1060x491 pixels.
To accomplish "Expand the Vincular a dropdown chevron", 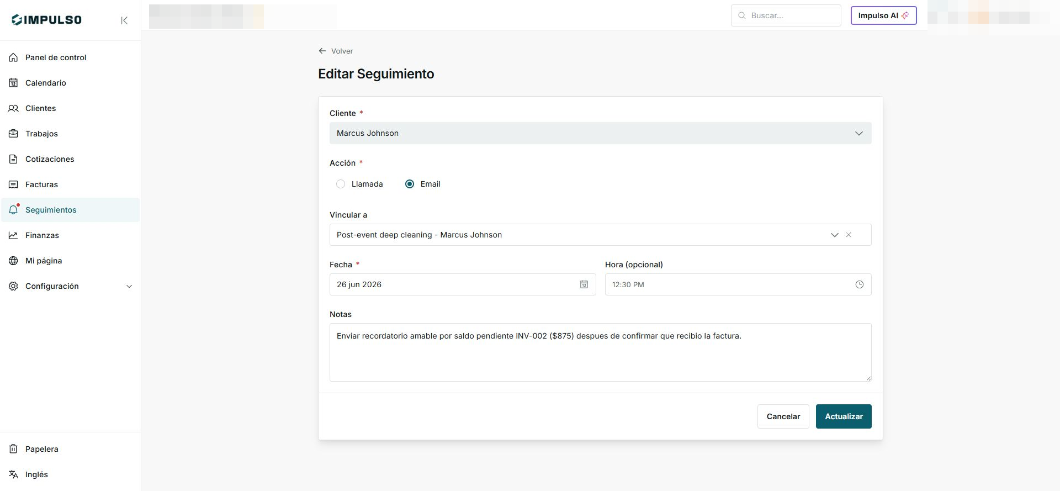I will click(x=834, y=235).
